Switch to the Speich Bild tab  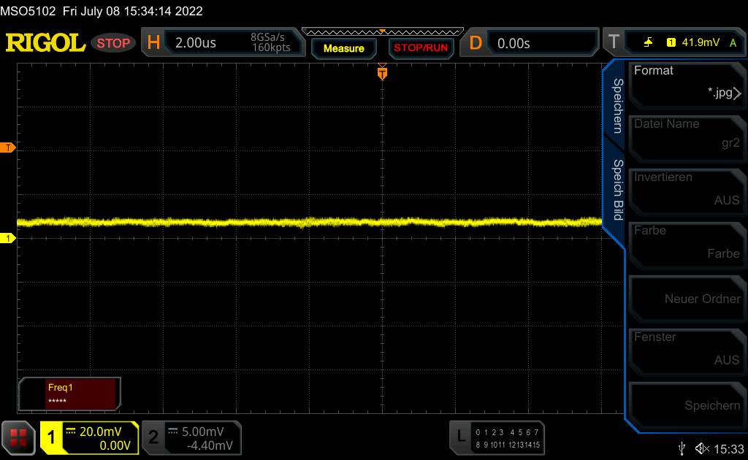(617, 190)
